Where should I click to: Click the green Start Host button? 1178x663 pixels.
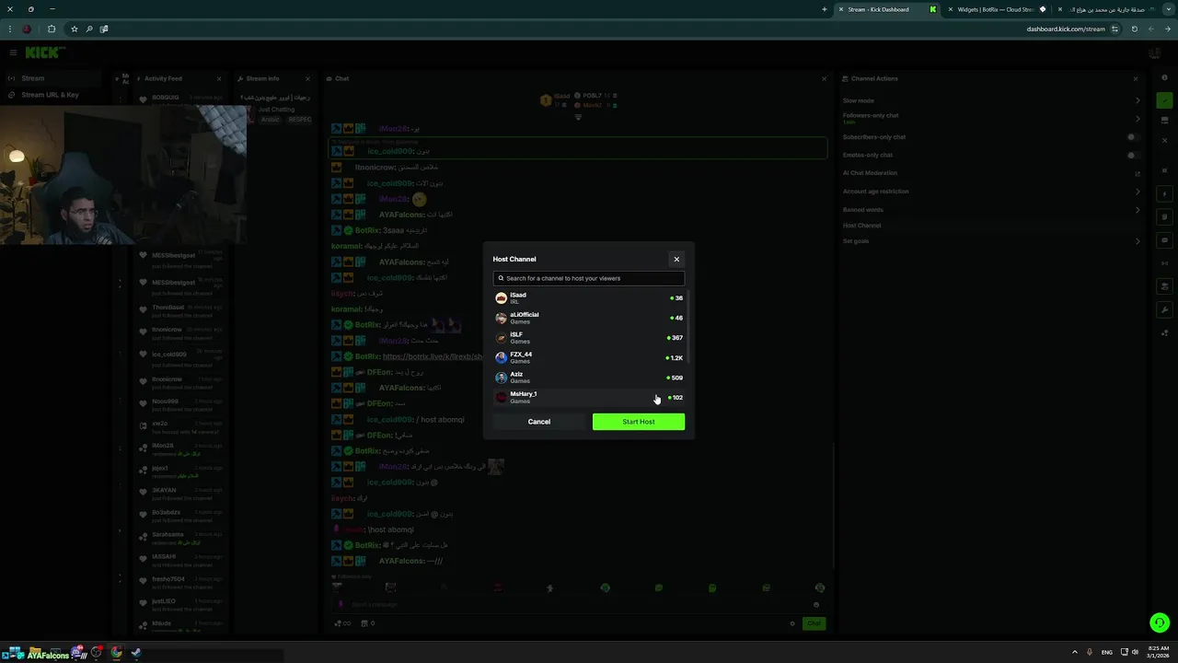point(639,422)
